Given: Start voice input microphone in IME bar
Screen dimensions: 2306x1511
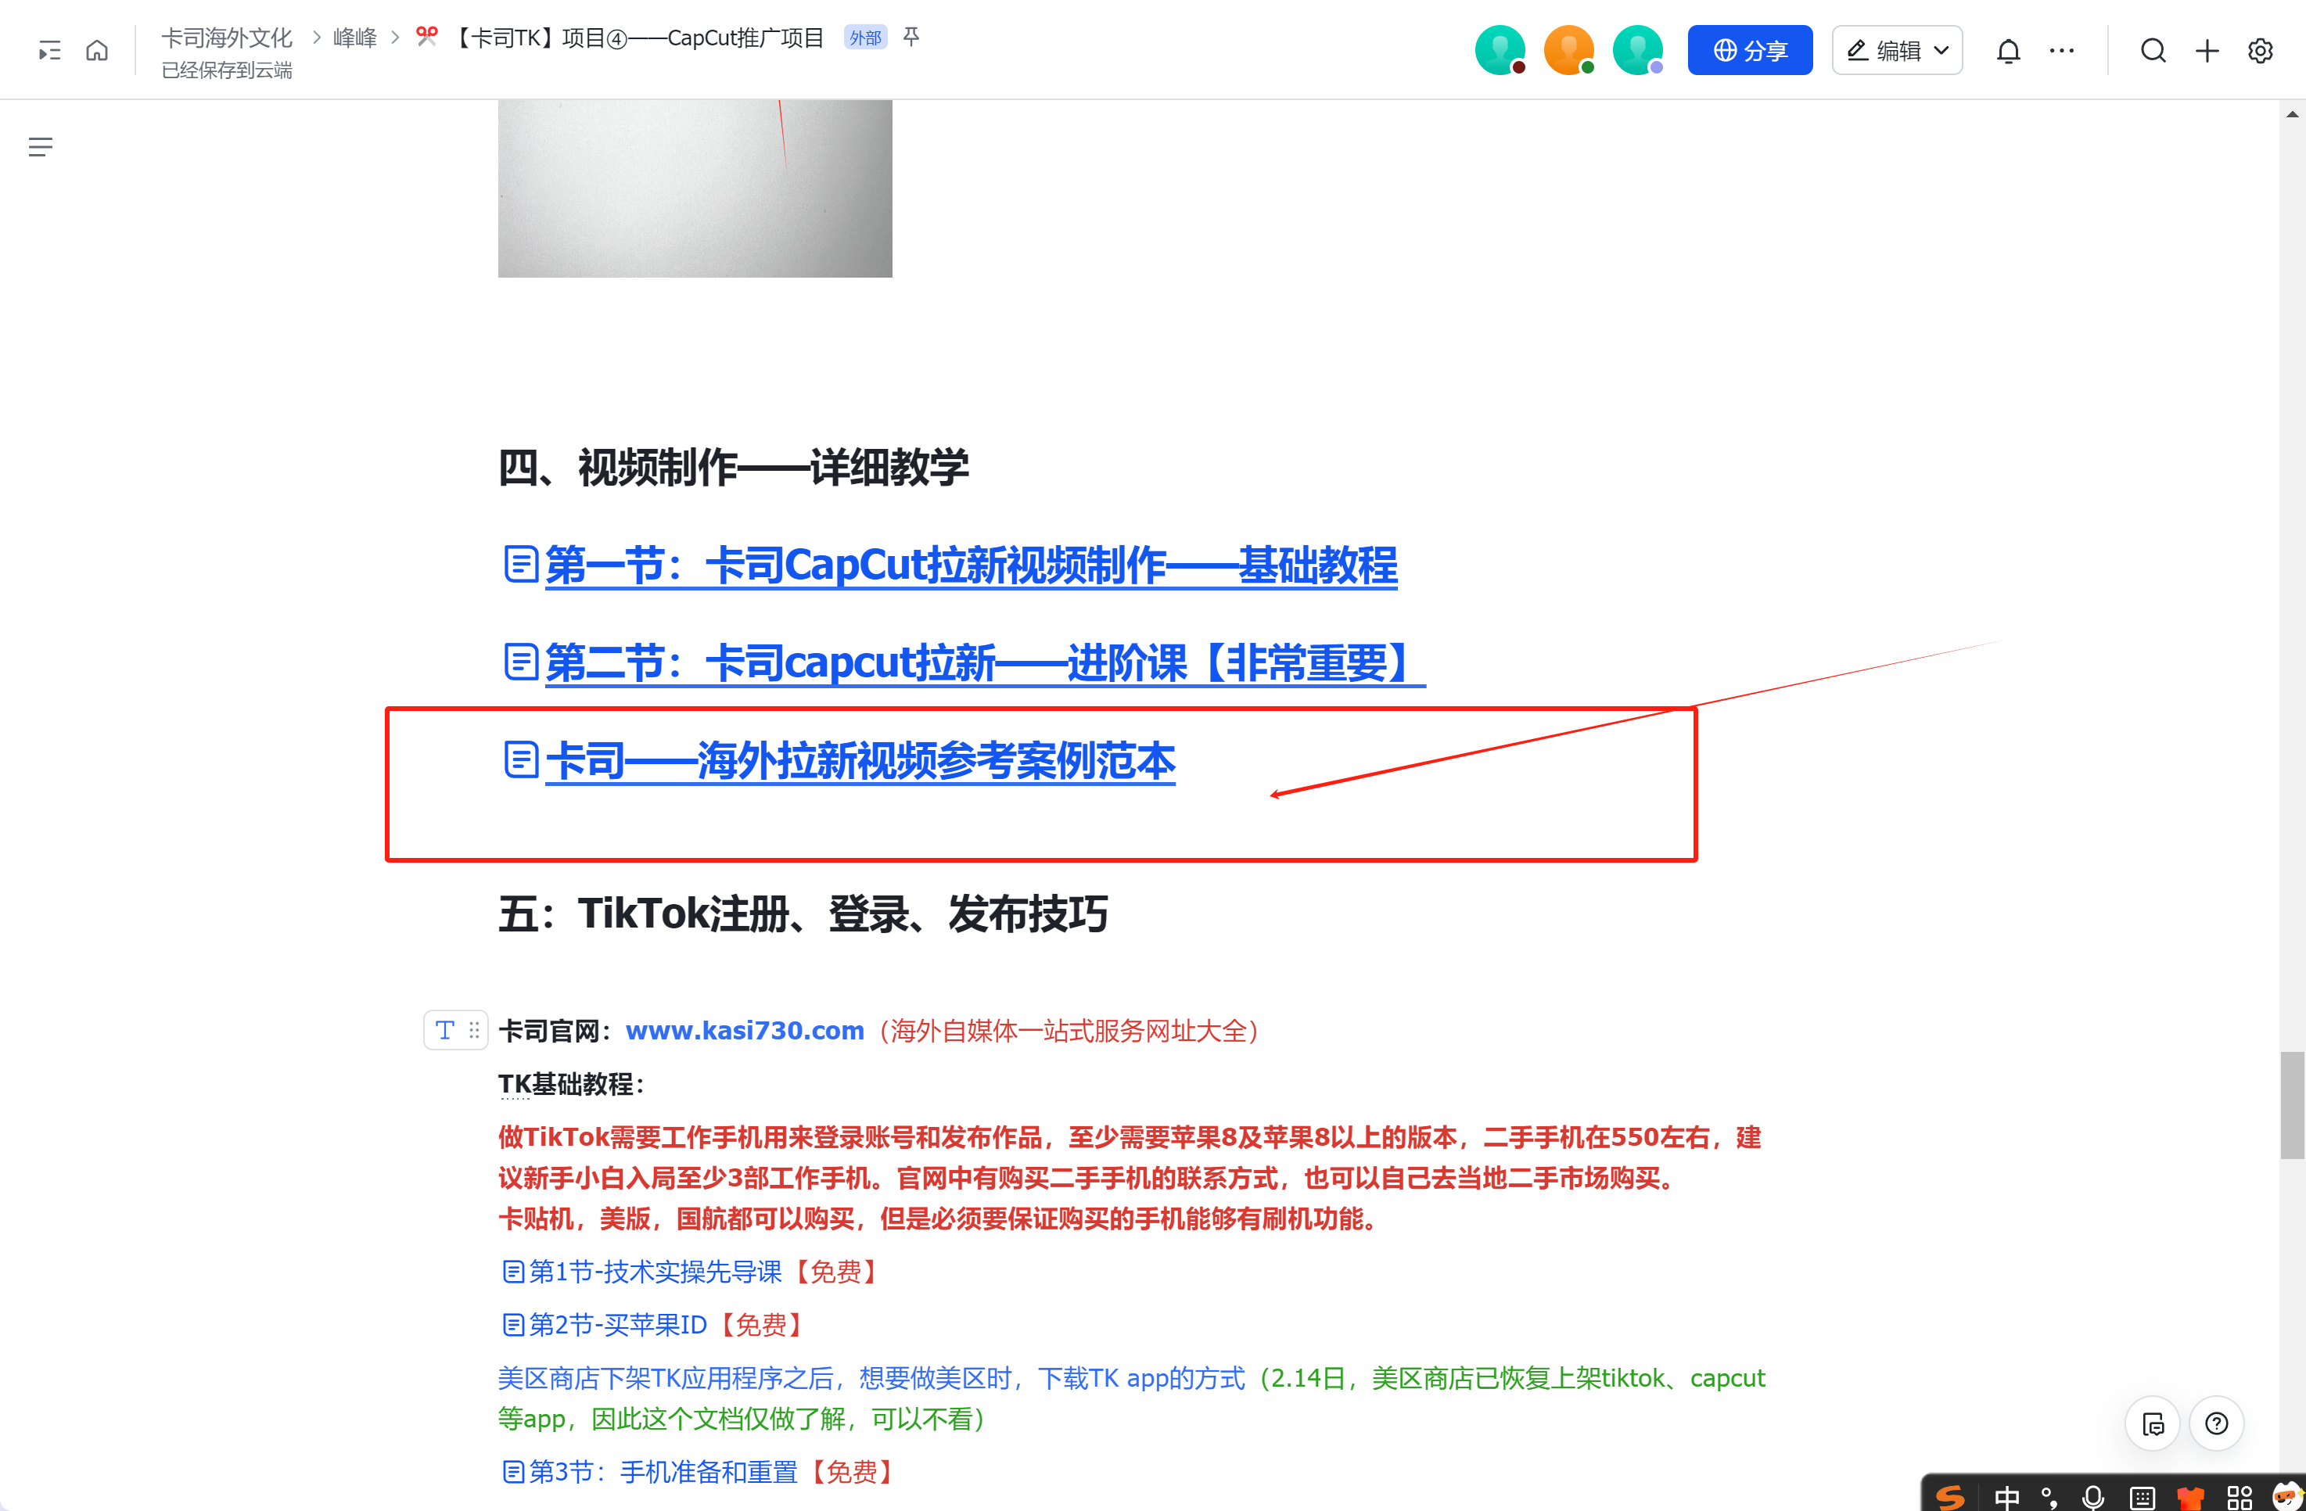Looking at the screenshot, I should coord(2092,1498).
